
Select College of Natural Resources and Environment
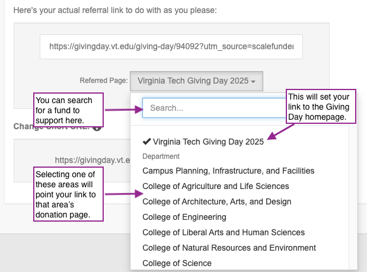click(x=229, y=248)
